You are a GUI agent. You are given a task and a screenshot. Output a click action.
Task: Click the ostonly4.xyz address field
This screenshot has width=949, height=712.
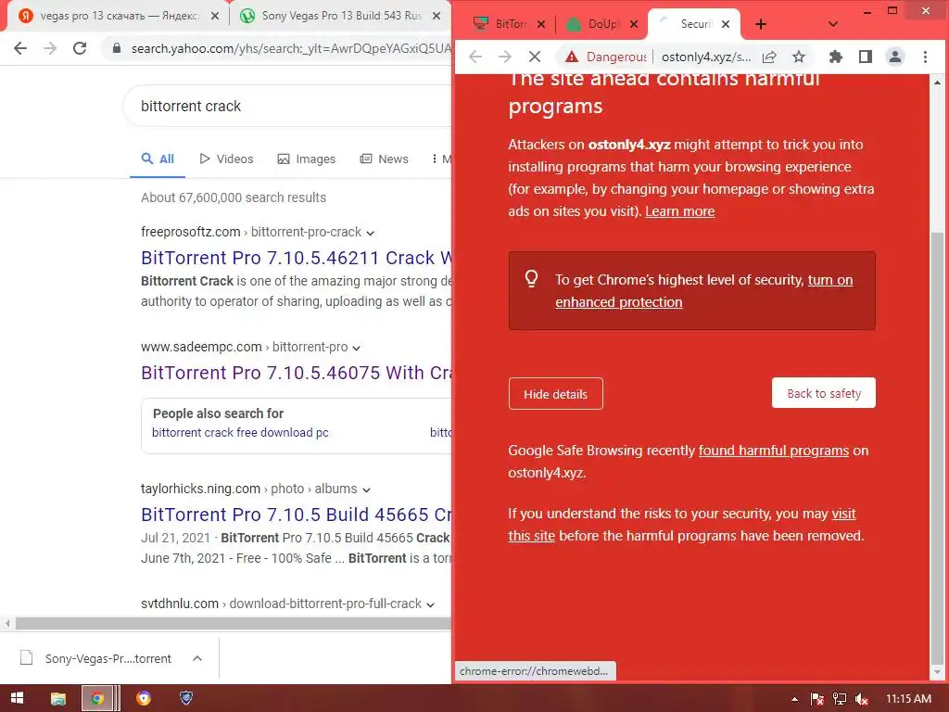pos(705,57)
